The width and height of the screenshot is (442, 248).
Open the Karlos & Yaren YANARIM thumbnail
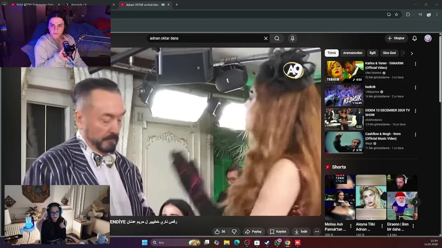point(344,72)
